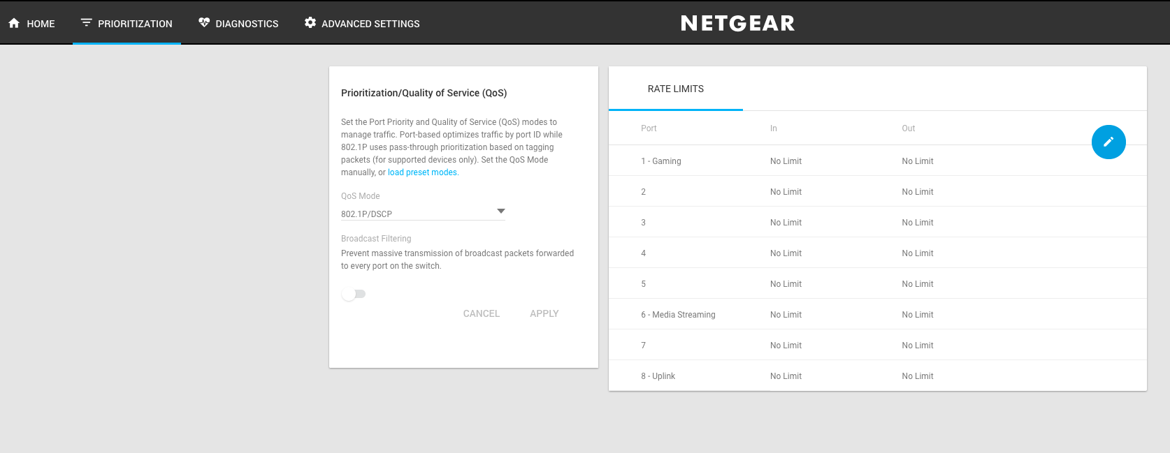
Task: Open the HOME menu item
Action: coord(31,23)
